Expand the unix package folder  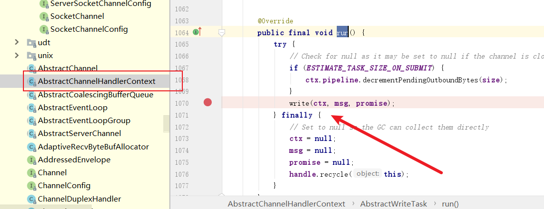point(17,56)
